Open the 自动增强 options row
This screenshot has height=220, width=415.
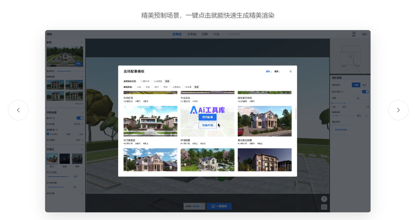pyautogui.click(x=65, y=140)
